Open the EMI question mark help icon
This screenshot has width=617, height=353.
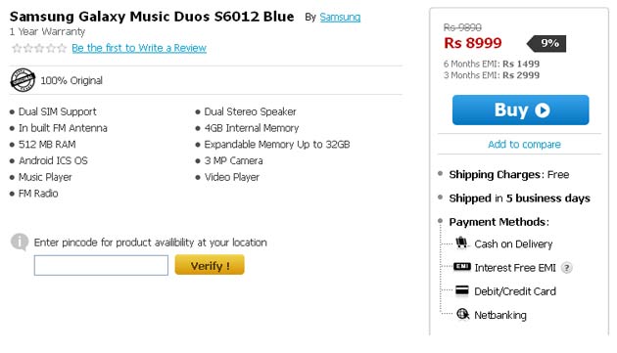(x=567, y=268)
